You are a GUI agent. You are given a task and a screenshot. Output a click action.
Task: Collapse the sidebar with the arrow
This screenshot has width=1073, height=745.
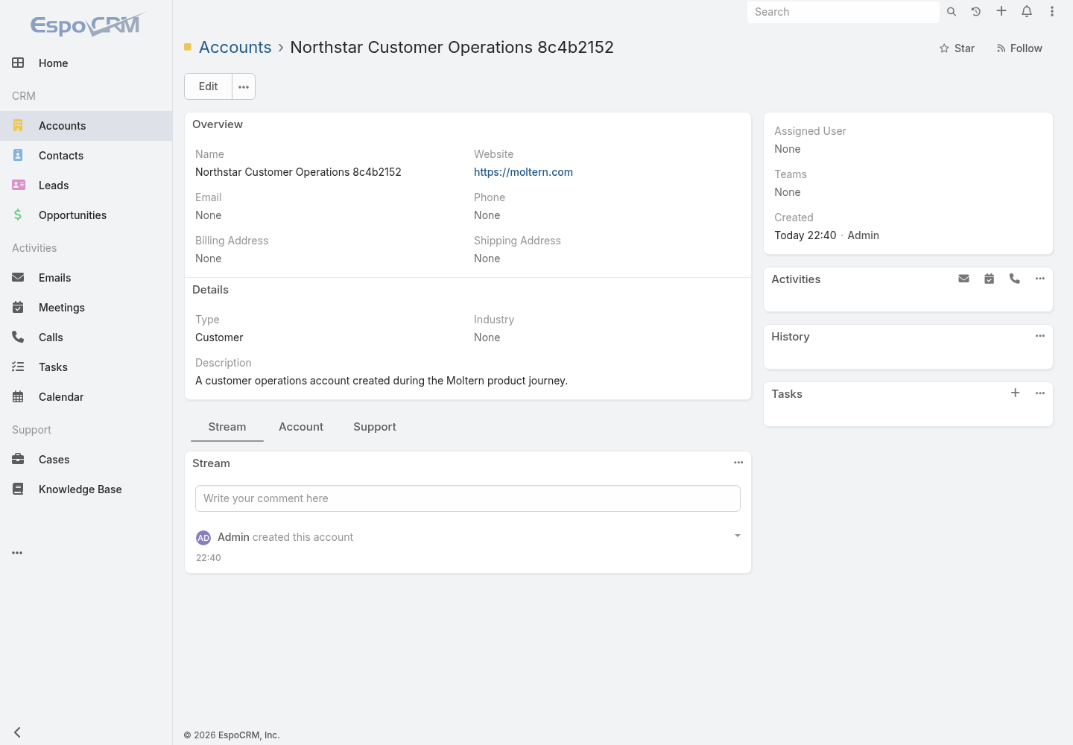tap(17, 732)
